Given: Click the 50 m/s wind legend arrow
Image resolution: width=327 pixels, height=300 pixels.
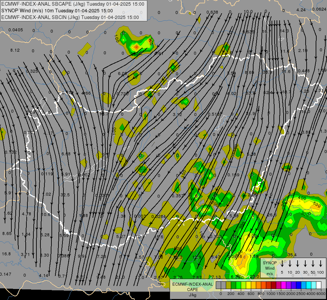Looking at the screenshot, I should (x=313, y=264).
